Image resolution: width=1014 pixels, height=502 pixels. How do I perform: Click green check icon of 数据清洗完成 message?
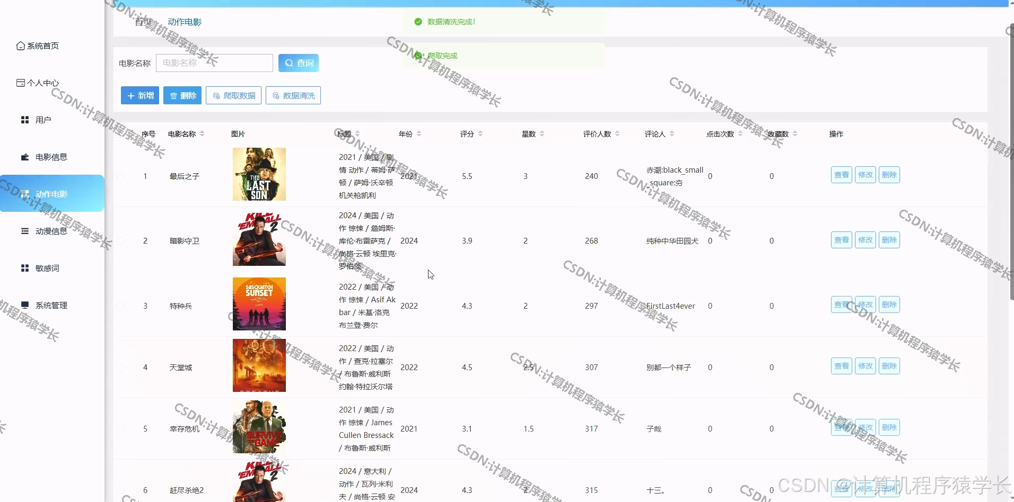(x=418, y=22)
